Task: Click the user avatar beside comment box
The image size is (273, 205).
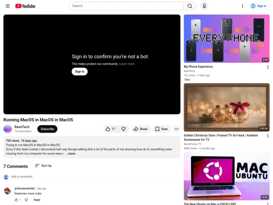Action: coord(6,177)
